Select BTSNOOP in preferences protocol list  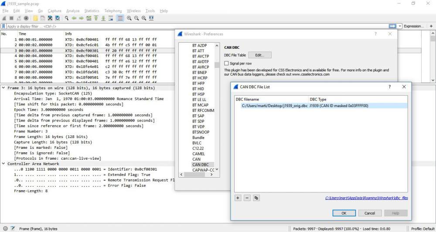[201, 132]
